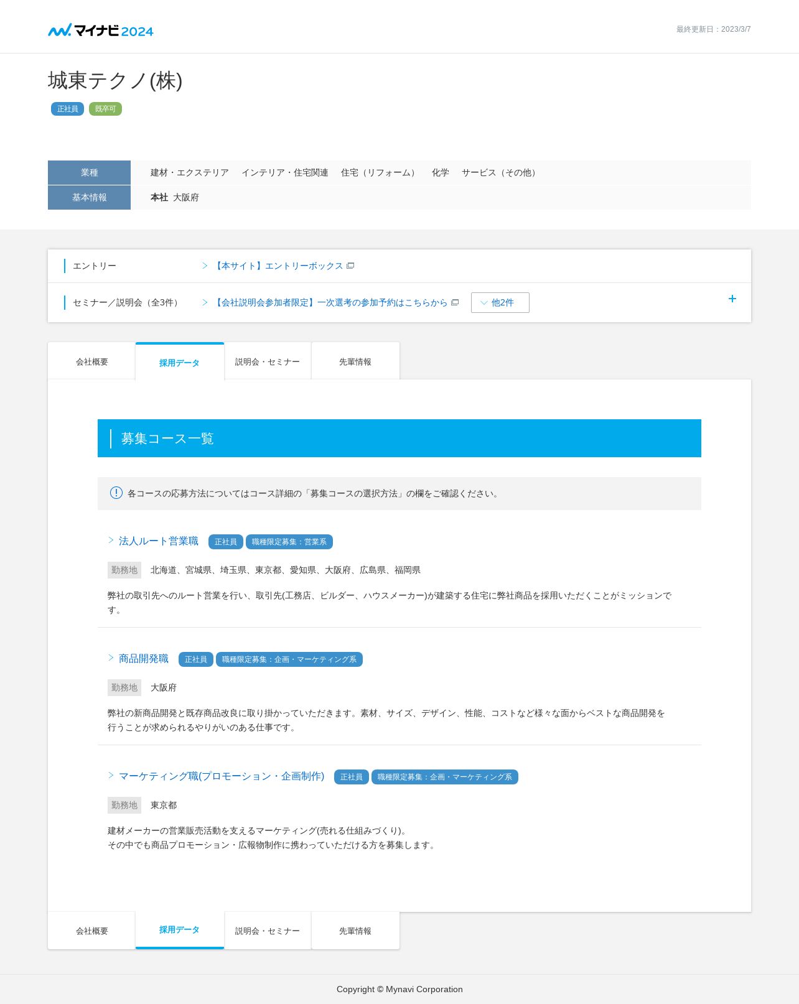Expand seminar section with plus icon
Screen dimensions: 799x1004
tap(732, 299)
